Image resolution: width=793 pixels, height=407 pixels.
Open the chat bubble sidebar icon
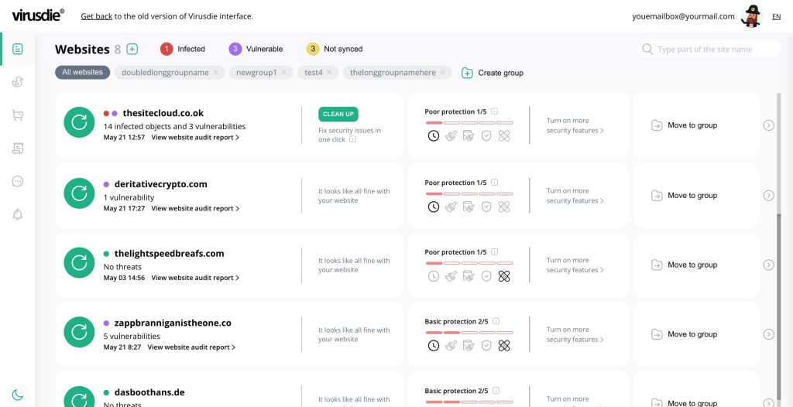click(x=18, y=181)
